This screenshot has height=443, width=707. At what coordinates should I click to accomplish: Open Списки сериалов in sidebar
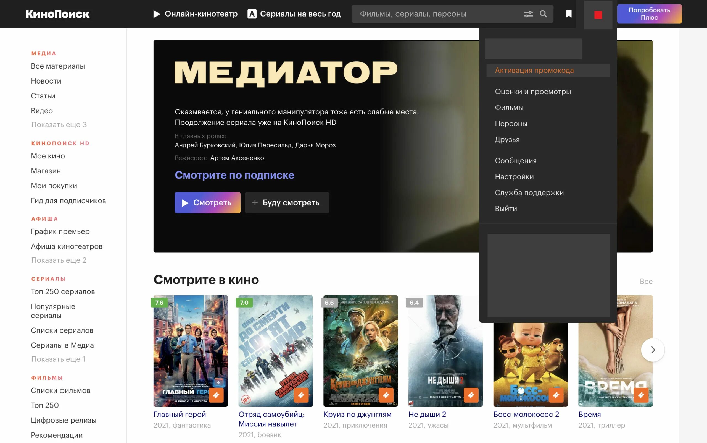62,330
